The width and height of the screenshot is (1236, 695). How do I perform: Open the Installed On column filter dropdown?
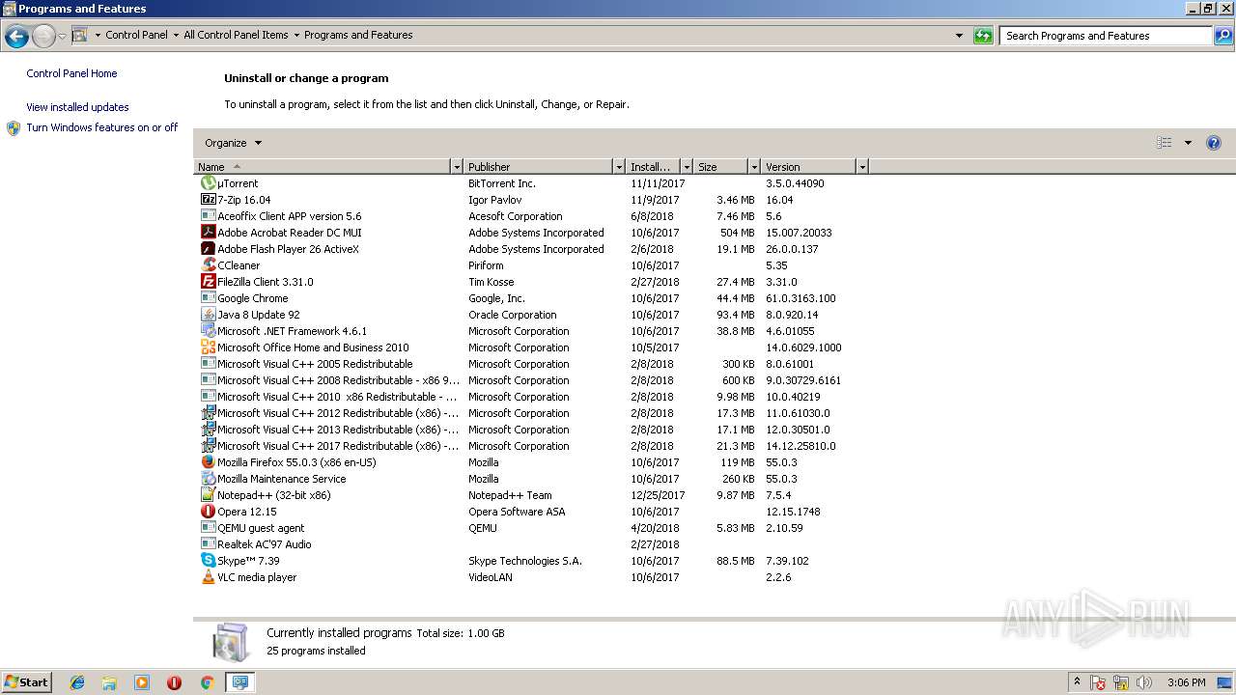coord(687,167)
